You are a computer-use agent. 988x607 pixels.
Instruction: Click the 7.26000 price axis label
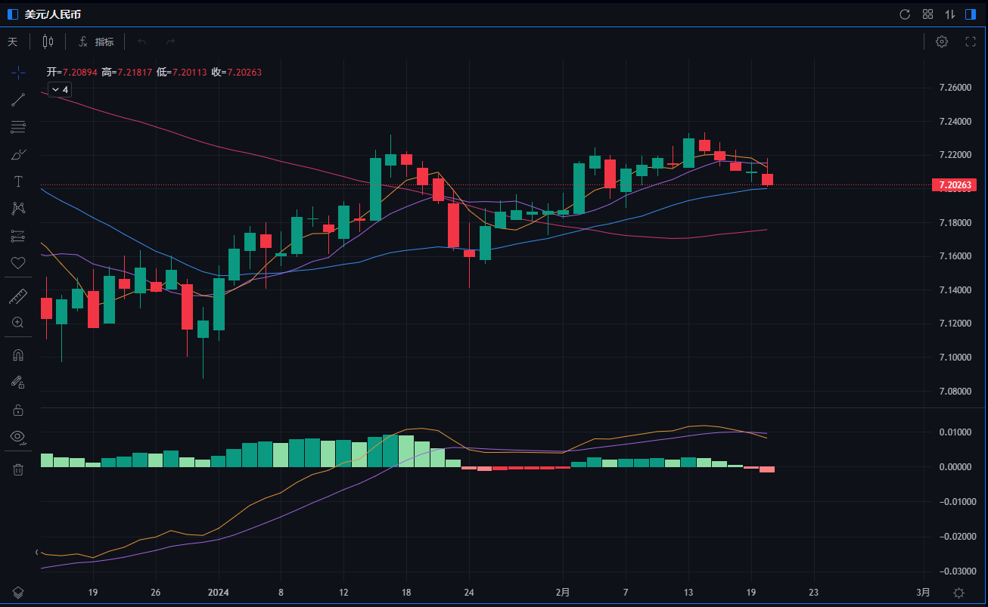[955, 88]
